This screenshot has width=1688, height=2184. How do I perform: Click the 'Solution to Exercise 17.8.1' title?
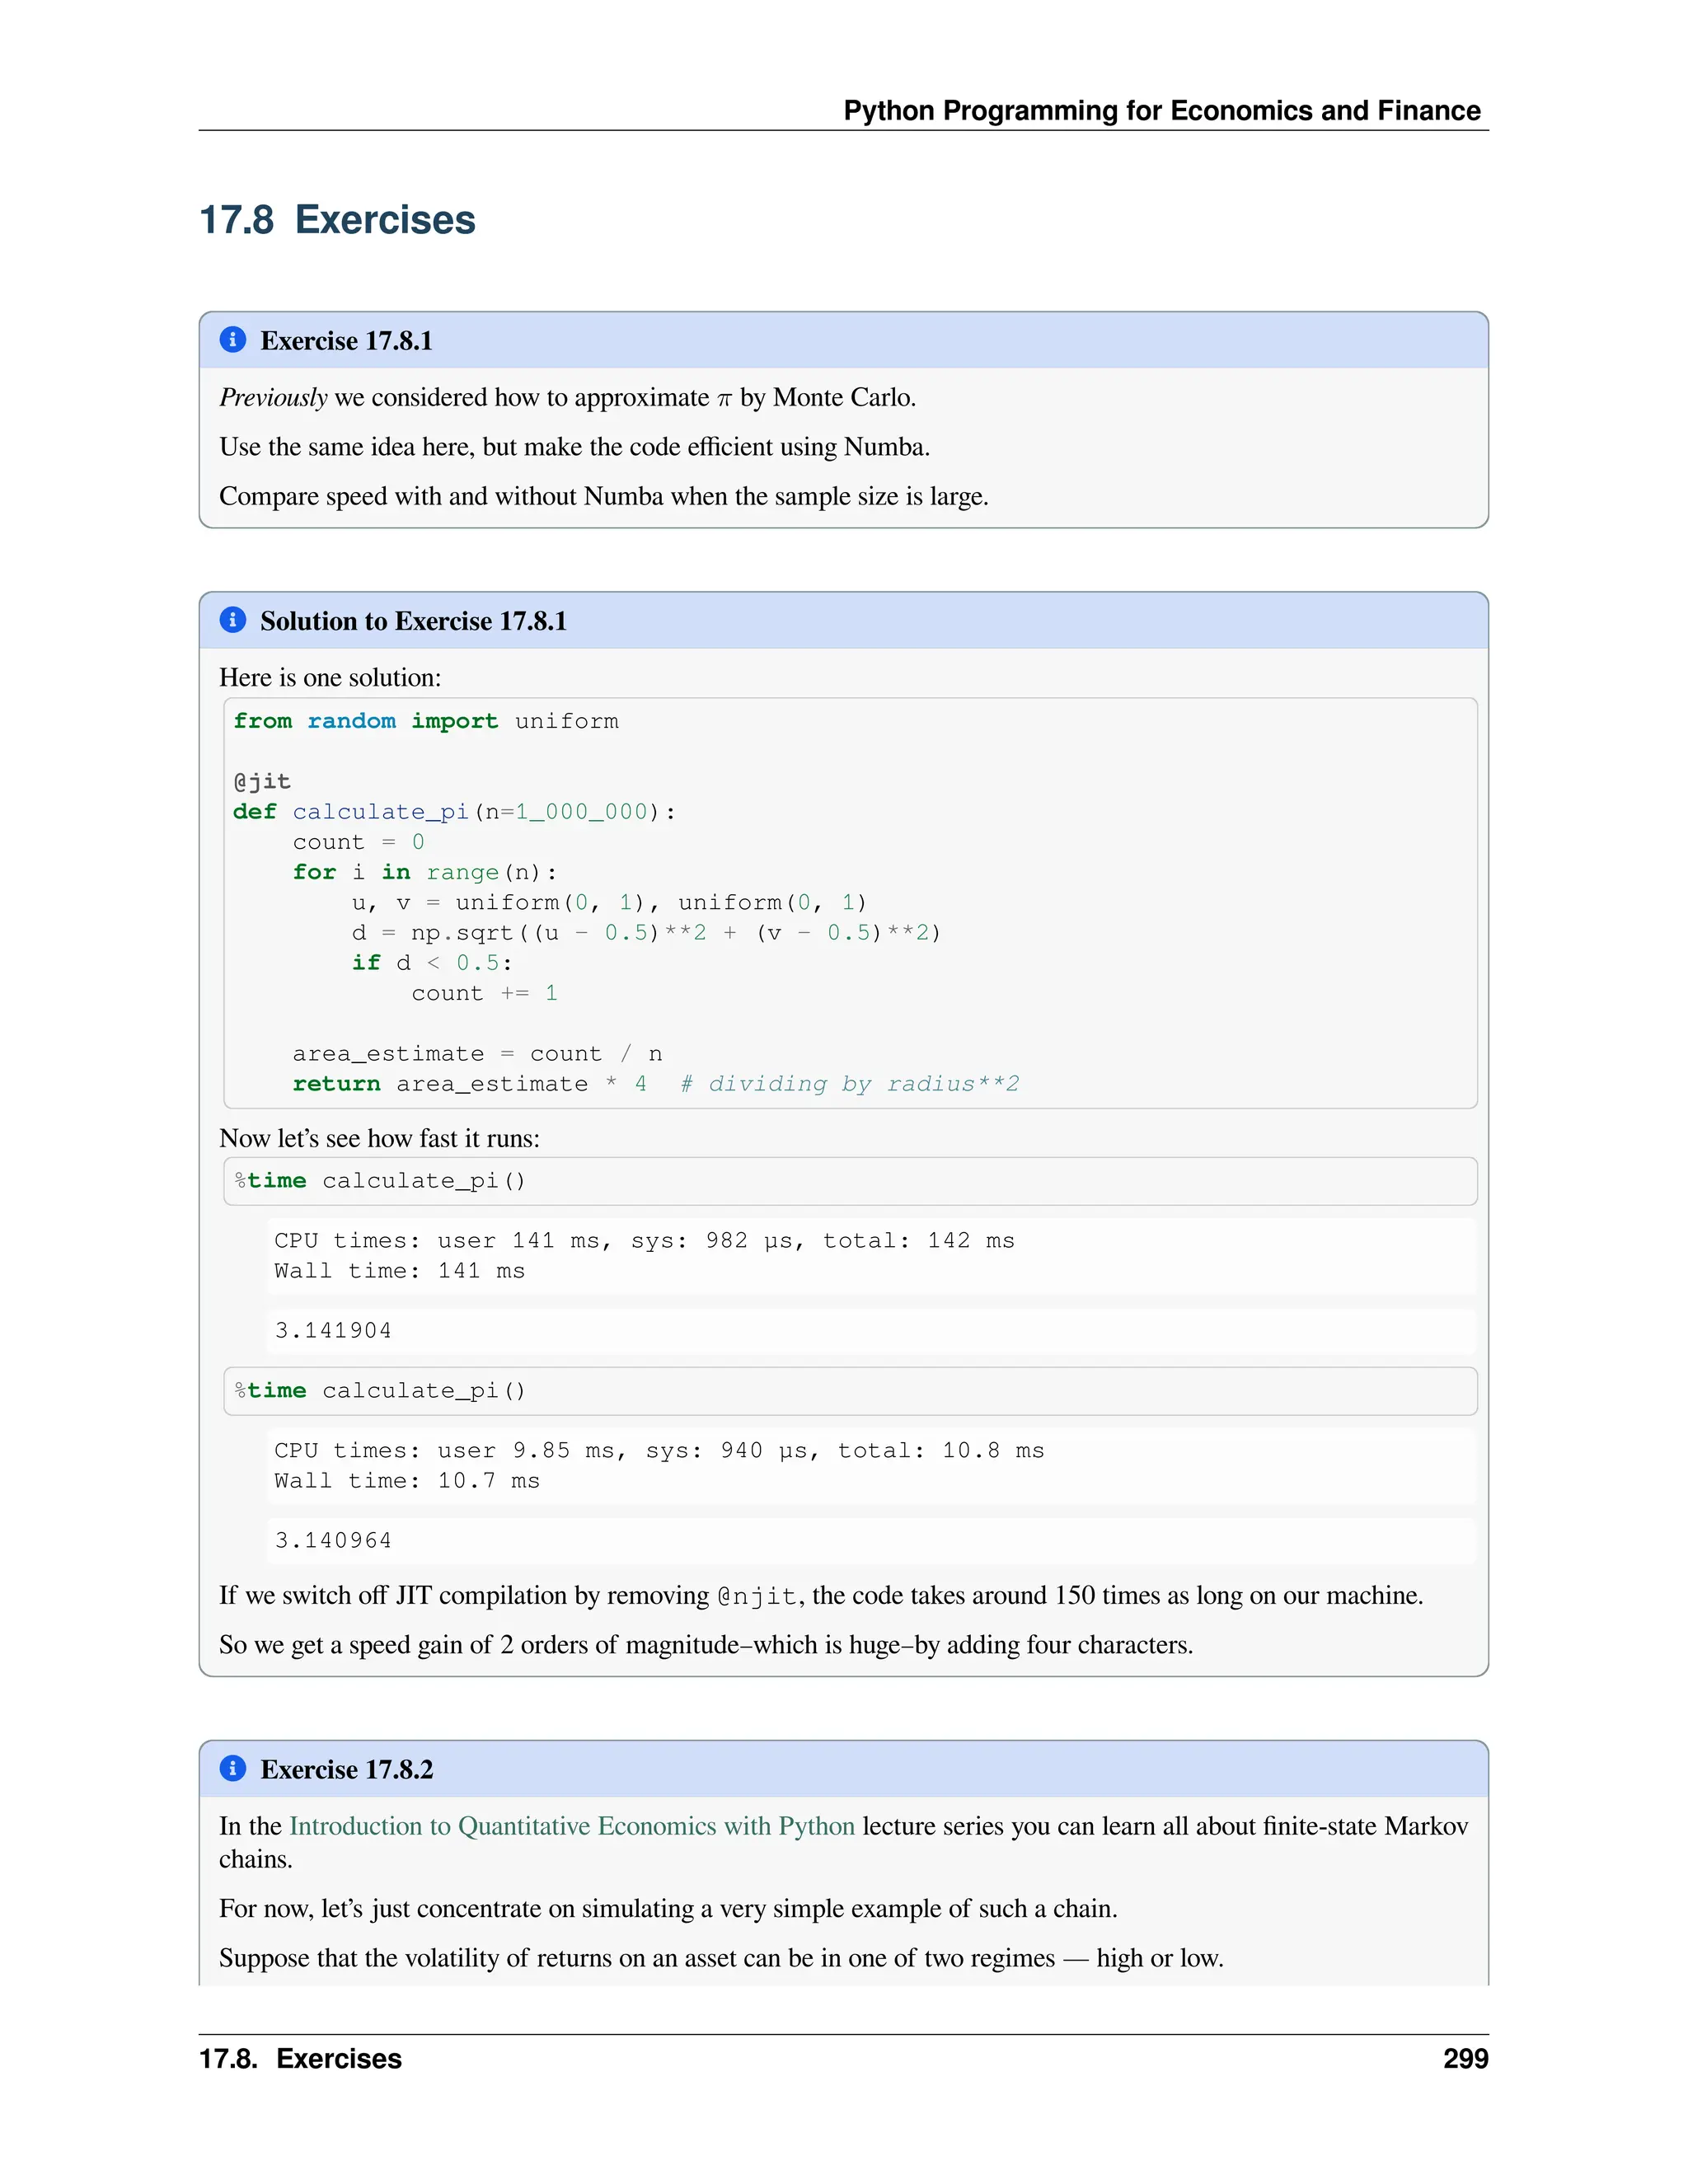coord(414,621)
